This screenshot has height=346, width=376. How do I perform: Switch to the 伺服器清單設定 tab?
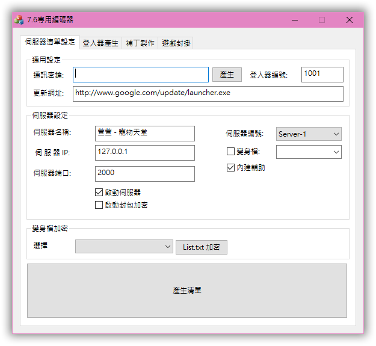pos(50,42)
